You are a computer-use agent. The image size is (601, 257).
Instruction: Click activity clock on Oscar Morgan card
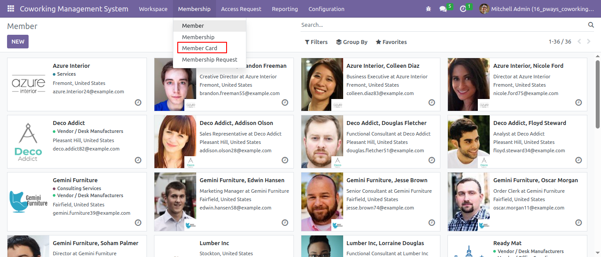point(579,223)
